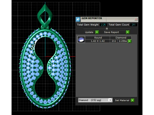Click the 211 count cell in gem row
The height and width of the screenshot is (115, 154).
pos(114,41)
